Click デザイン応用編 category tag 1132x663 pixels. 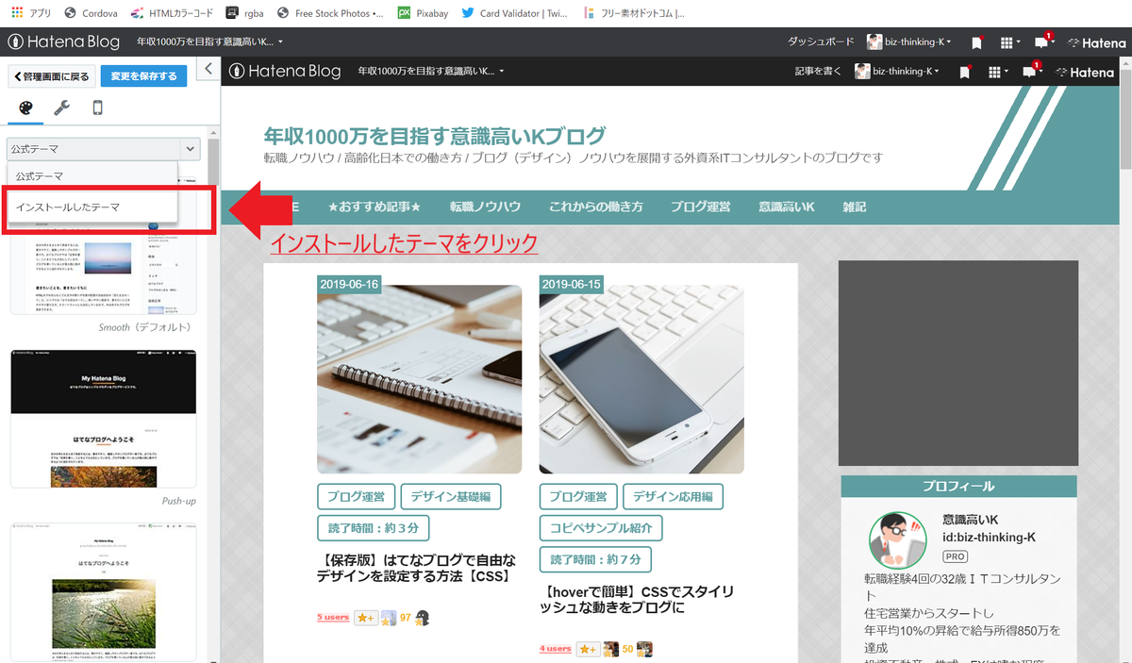tap(674, 496)
